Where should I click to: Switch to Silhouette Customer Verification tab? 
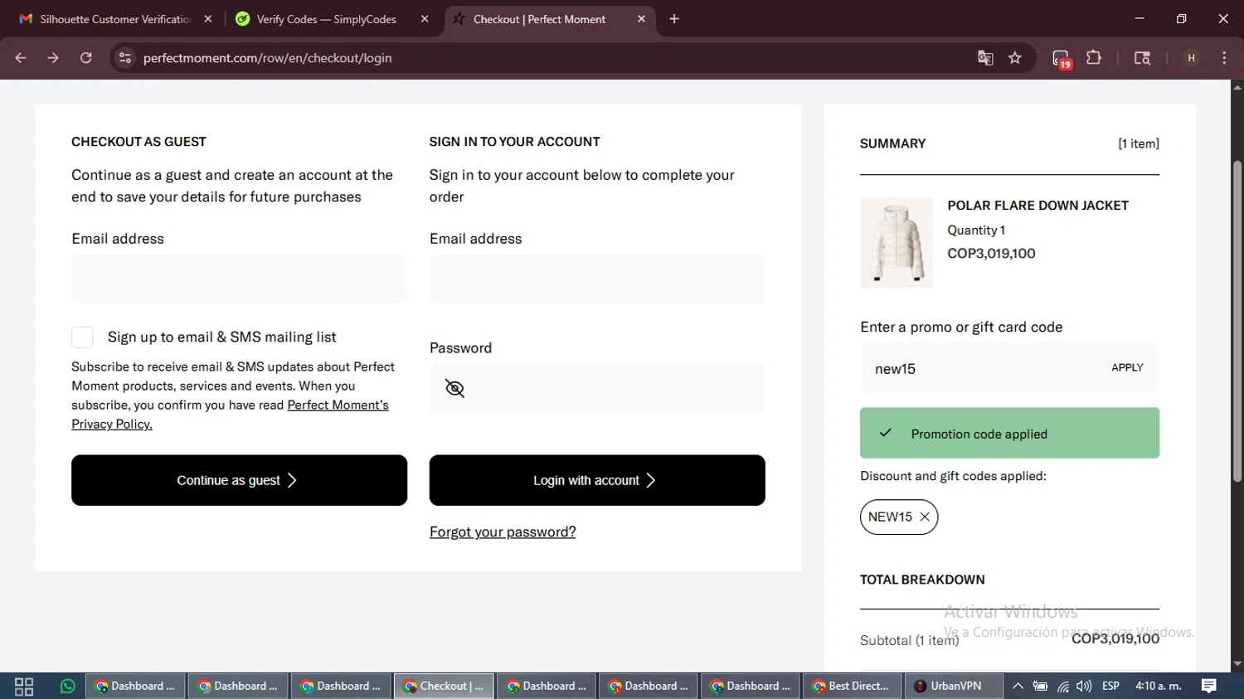116,19
